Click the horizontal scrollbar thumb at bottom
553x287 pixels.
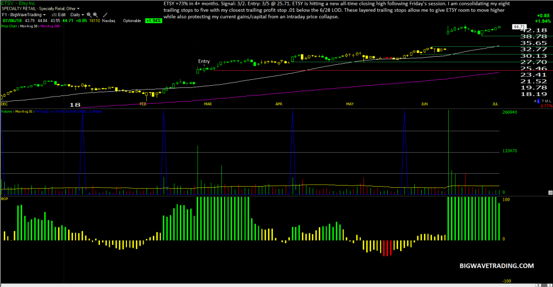(x=544, y=285)
